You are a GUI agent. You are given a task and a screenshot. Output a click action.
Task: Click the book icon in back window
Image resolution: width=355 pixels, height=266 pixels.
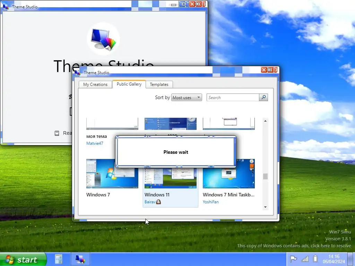point(57,133)
